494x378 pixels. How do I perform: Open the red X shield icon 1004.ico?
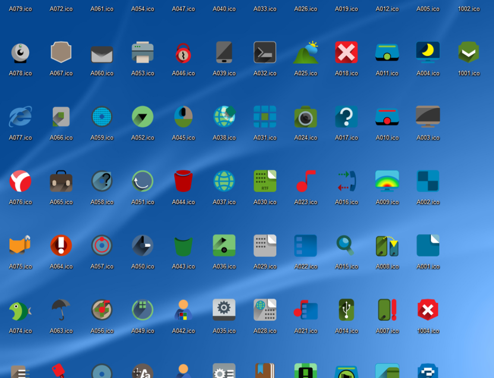point(428,309)
